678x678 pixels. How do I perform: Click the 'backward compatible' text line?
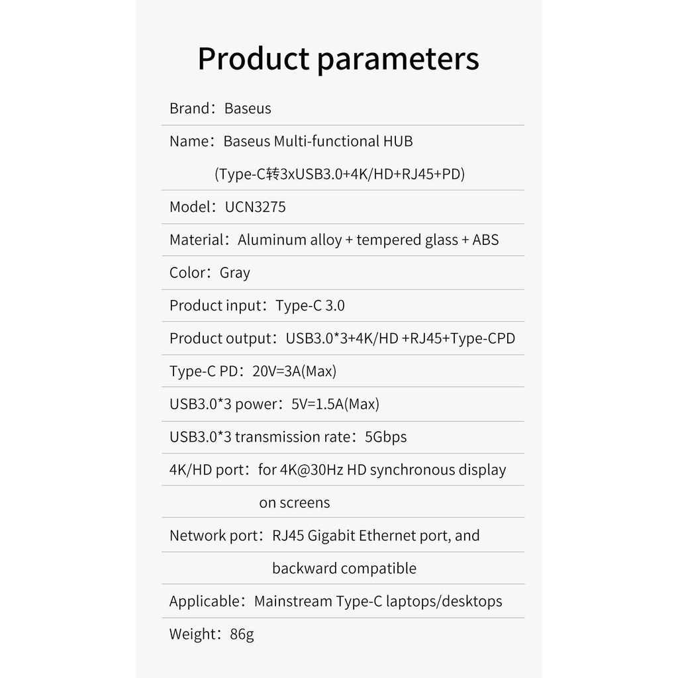pyautogui.click(x=344, y=568)
